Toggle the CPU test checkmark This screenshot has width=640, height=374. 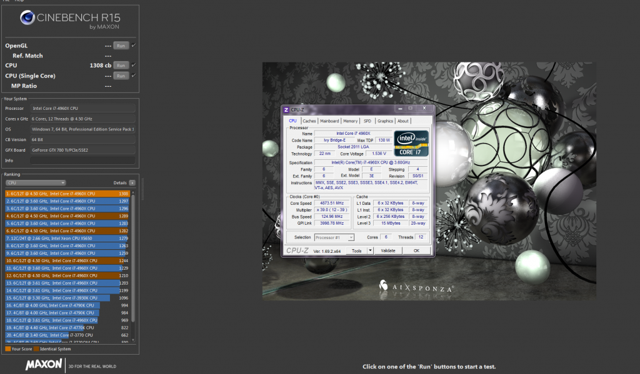pyautogui.click(x=134, y=65)
